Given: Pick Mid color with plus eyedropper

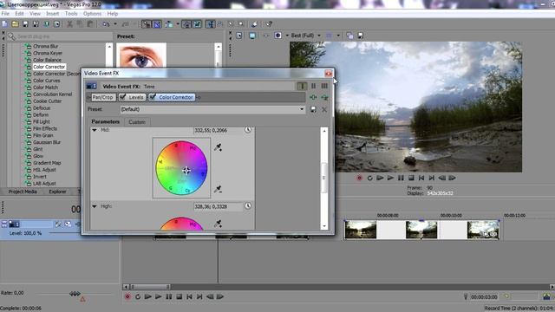Looking at the screenshot, I should (218, 147).
